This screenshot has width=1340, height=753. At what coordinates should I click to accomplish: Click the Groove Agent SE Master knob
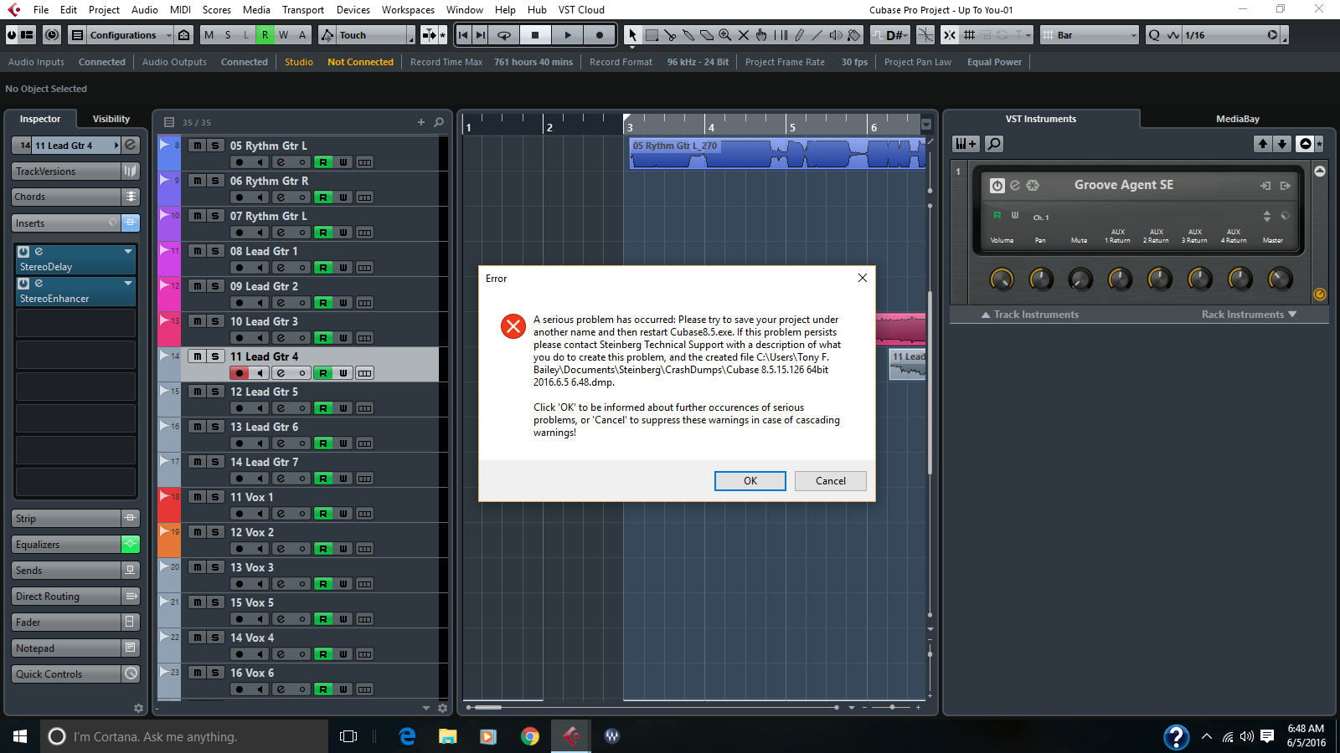tap(1280, 279)
